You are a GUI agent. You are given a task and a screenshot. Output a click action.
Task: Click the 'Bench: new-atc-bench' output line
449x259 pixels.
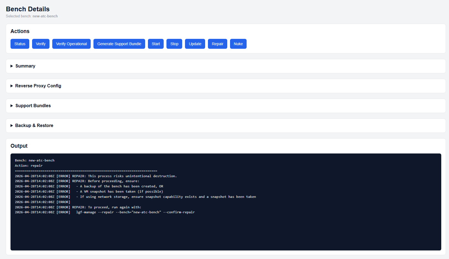(35, 160)
